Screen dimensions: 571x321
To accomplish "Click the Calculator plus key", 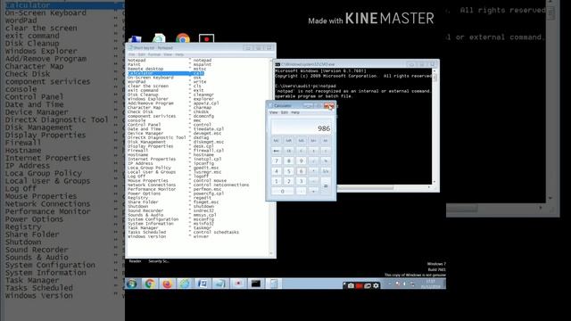I will (313, 191).
